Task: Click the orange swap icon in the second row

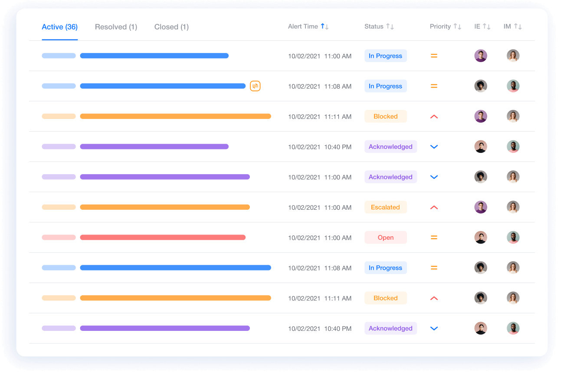Action: coord(255,86)
